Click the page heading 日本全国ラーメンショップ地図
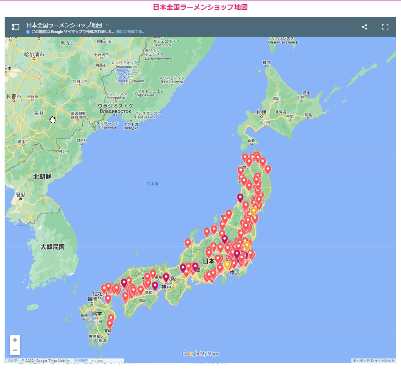Image resolution: width=401 pixels, height=369 pixels. click(x=200, y=7)
